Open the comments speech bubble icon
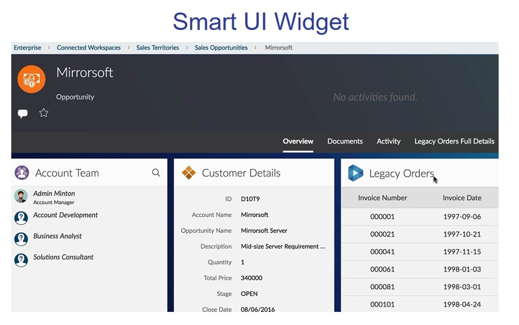 23,113
